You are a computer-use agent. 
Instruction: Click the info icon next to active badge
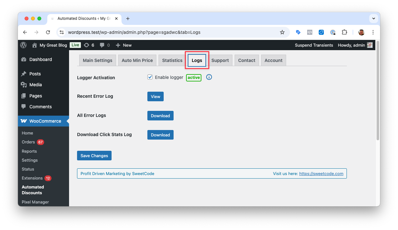coord(209,77)
